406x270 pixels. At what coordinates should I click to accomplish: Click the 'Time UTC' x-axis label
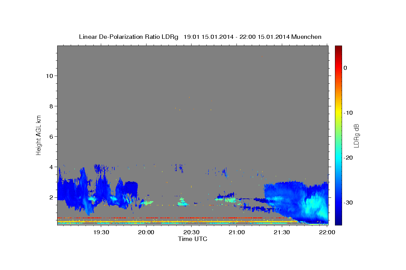(193, 239)
